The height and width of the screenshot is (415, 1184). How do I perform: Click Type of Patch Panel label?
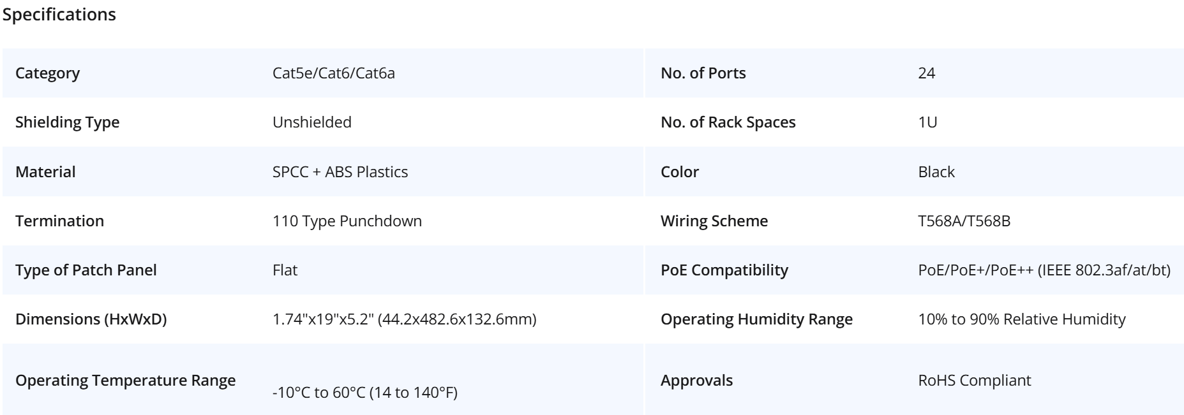pyautogui.click(x=86, y=270)
